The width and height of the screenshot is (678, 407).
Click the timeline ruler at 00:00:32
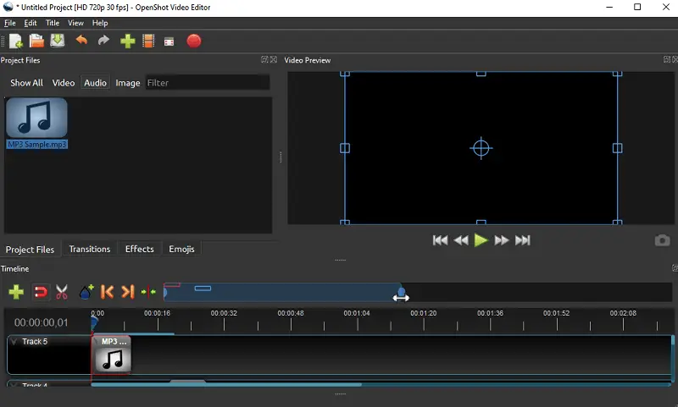click(x=224, y=313)
